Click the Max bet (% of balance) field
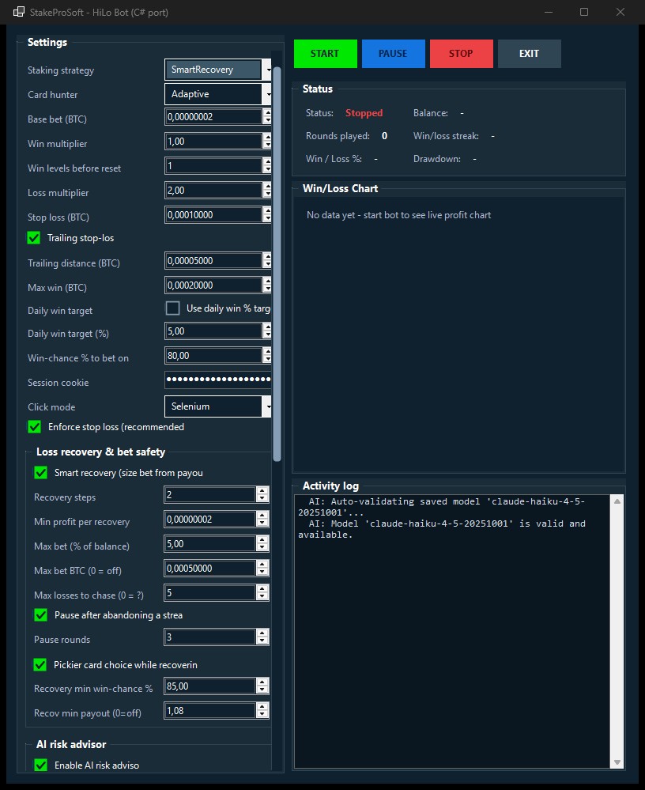645x790 pixels. point(210,544)
